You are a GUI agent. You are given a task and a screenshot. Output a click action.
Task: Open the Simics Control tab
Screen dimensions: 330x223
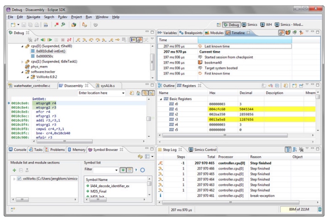pyautogui.click(x=203, y=149)
